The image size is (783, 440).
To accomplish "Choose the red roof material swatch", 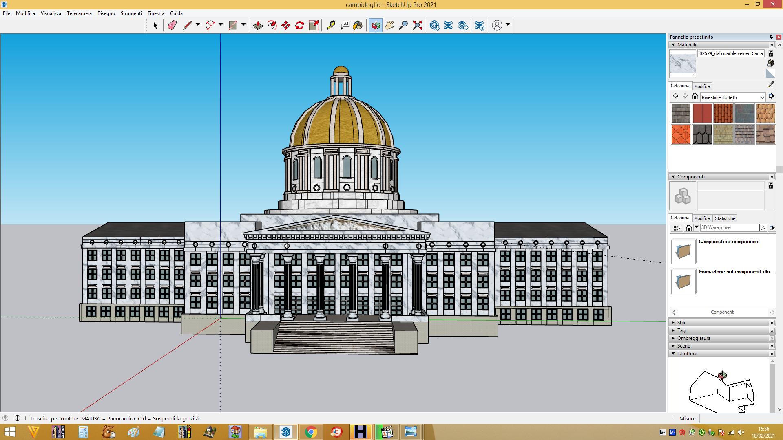I will tap(702, 113).
